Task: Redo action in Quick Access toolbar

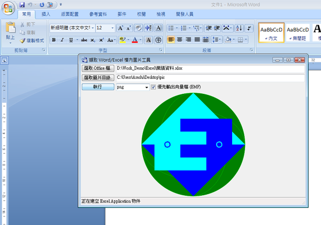Action: 42,5
